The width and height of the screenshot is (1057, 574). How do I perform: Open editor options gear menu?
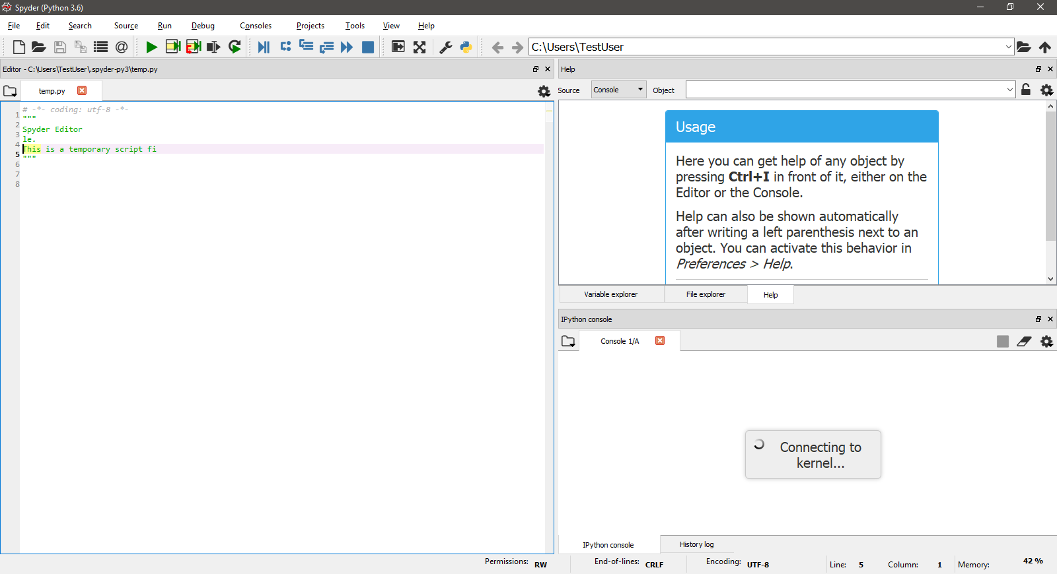tap(544, 91)
